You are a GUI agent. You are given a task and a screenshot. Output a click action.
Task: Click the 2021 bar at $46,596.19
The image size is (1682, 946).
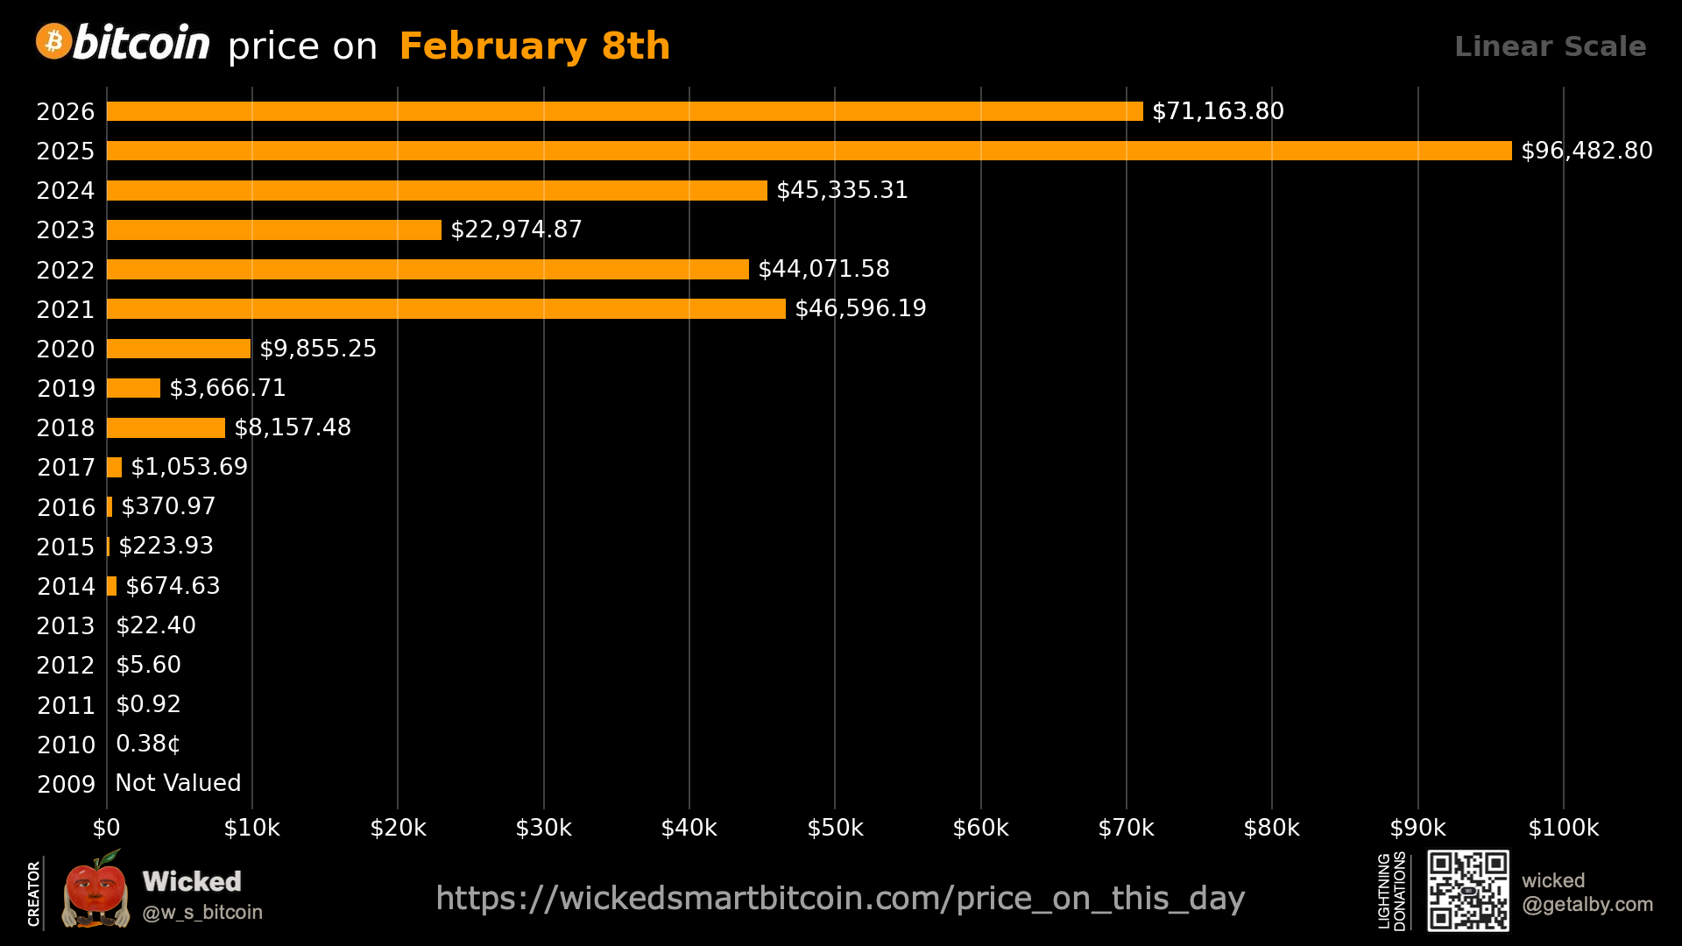coord(446,308)
